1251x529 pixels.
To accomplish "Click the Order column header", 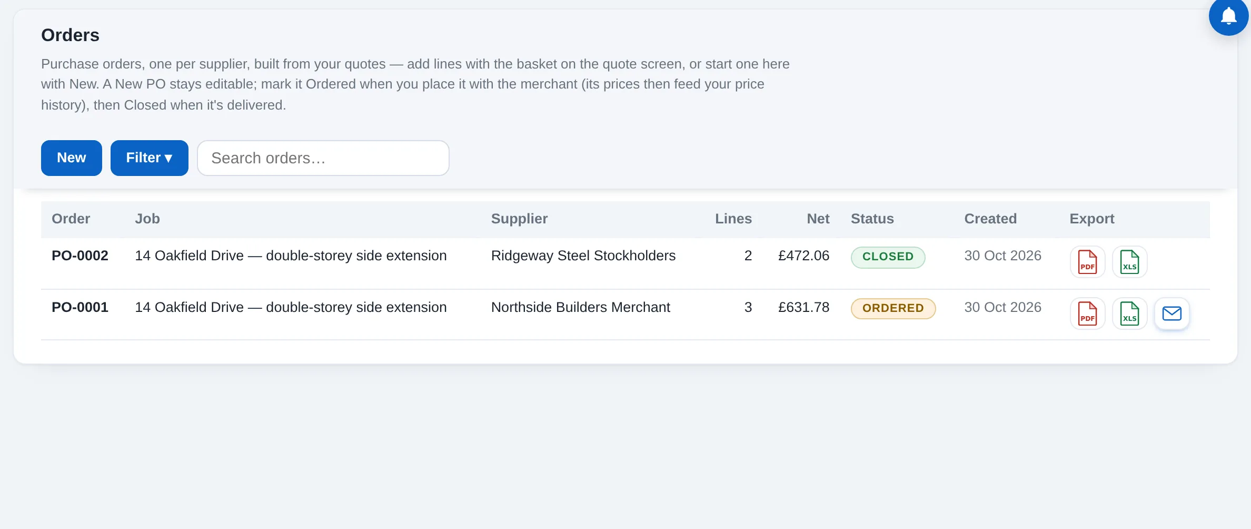I will pos(71,219).
